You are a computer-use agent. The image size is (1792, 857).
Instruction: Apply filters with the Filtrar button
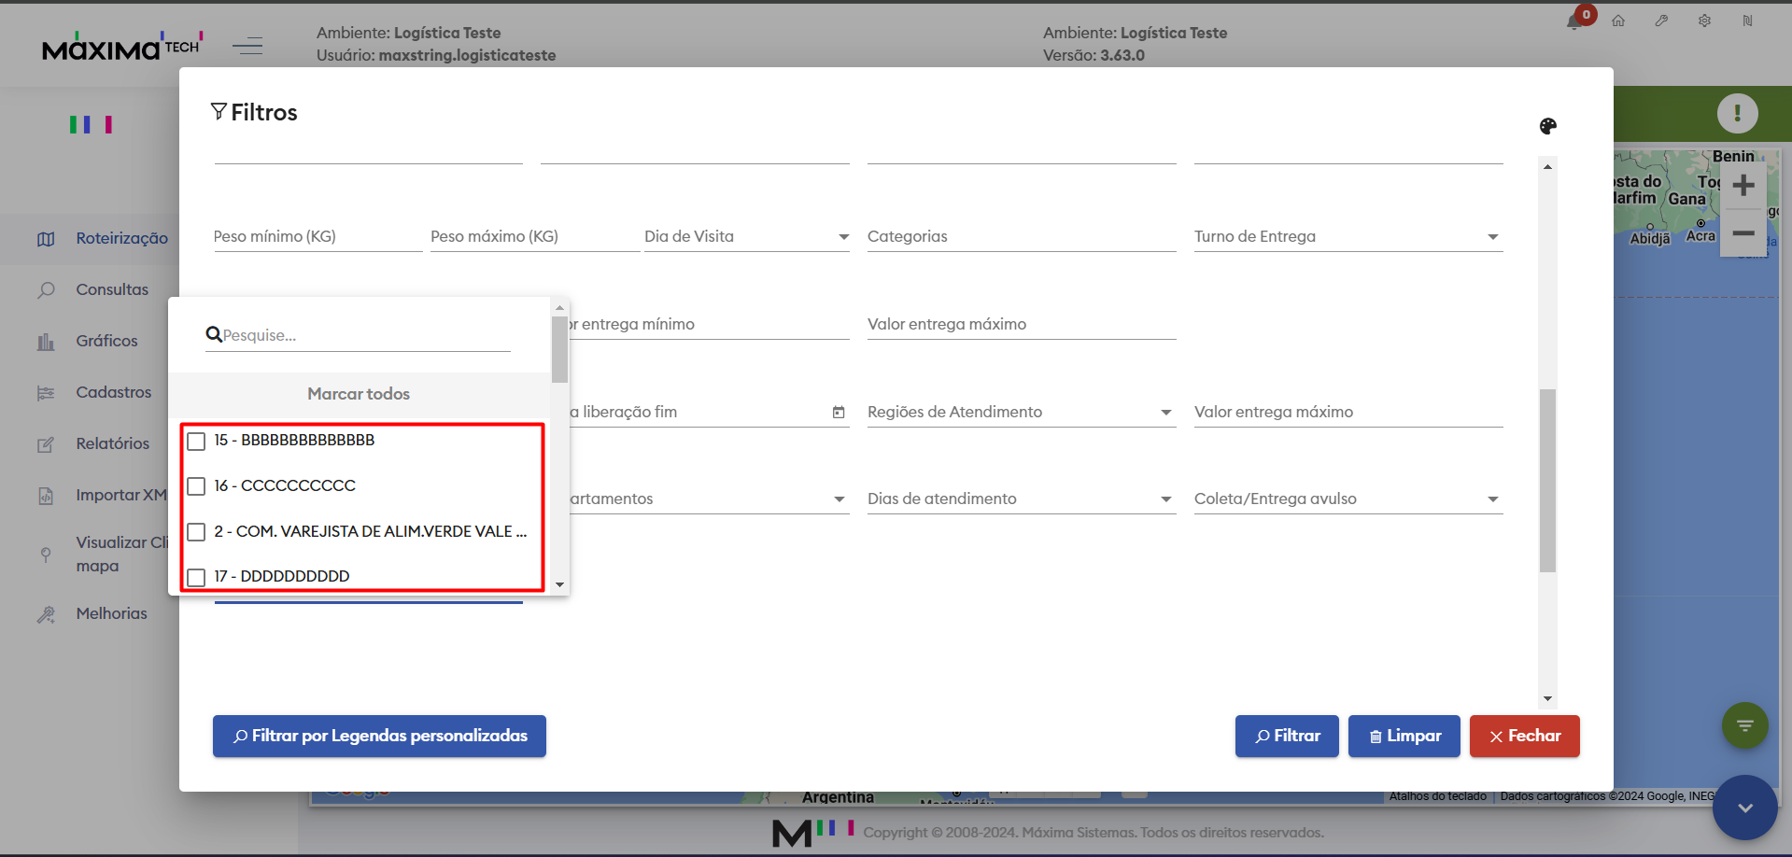1287,736
